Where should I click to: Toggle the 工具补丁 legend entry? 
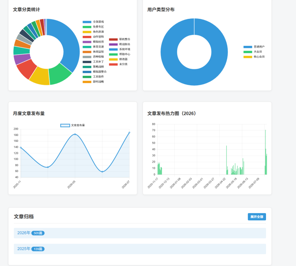tap(93, 62)
